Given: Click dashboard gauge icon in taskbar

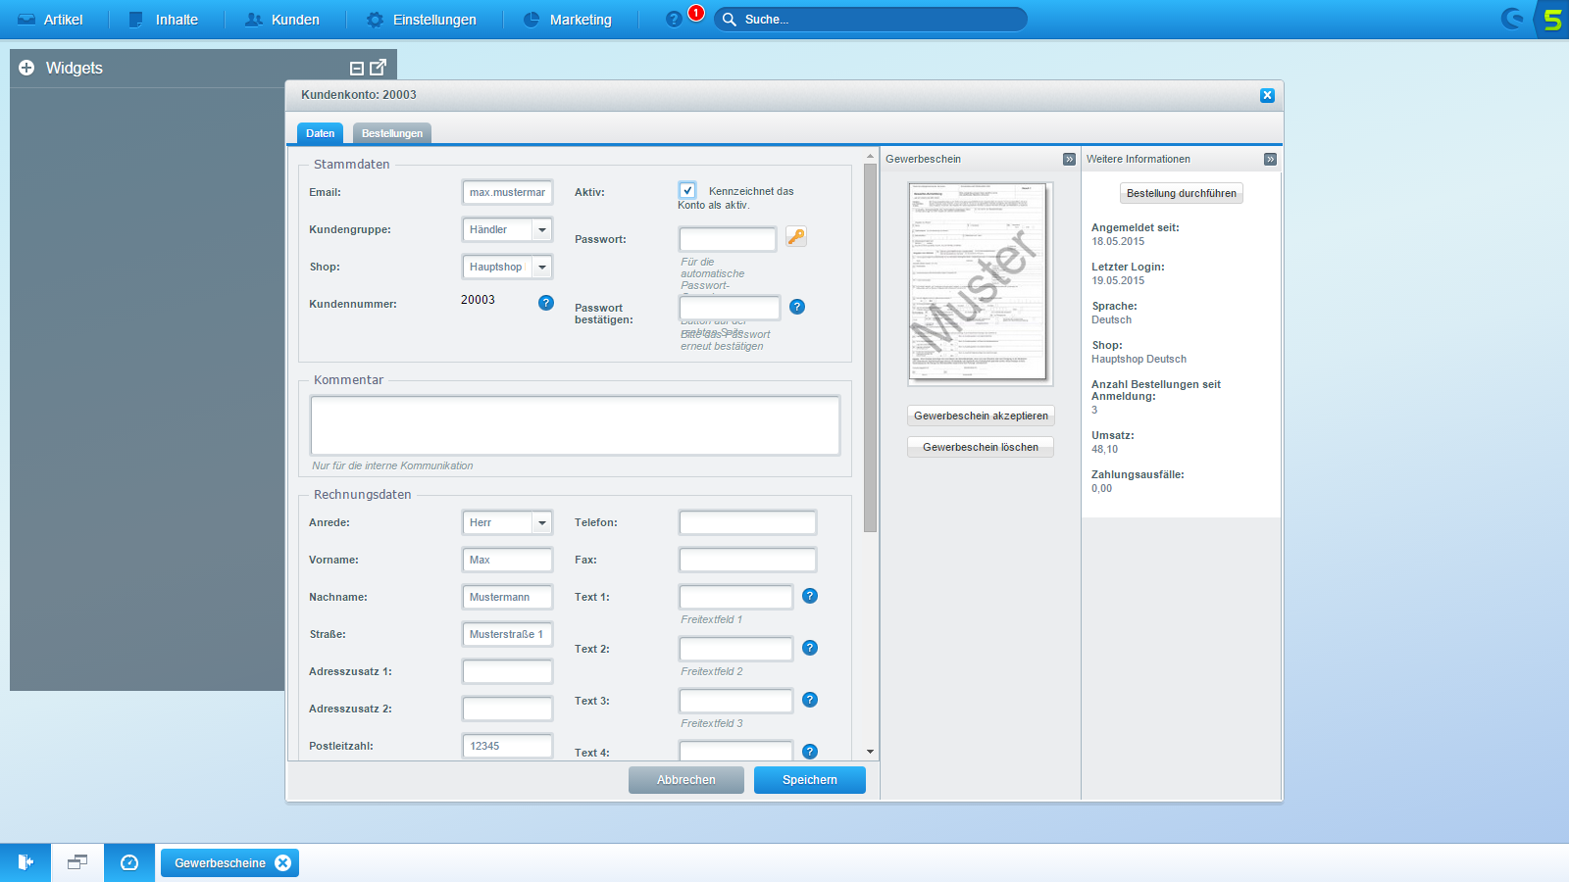Looking at the screenshot, I should pos(129,862).
